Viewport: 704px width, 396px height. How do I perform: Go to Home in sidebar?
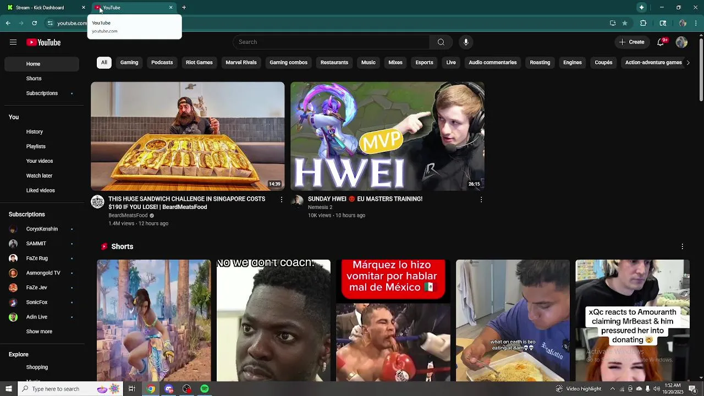tap(42, 64)
